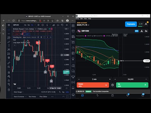Screen dimensions: 151x113
Task: Open the compare symbol plus icon
Action: click(43, 25)
